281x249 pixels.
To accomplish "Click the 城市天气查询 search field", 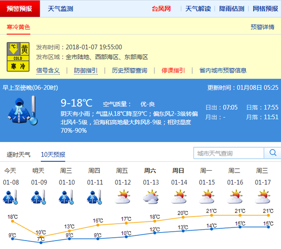I will point(229,153).
